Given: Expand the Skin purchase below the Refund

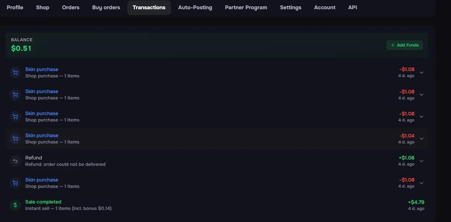Looking at the screenshot, I should coord(422,183).
